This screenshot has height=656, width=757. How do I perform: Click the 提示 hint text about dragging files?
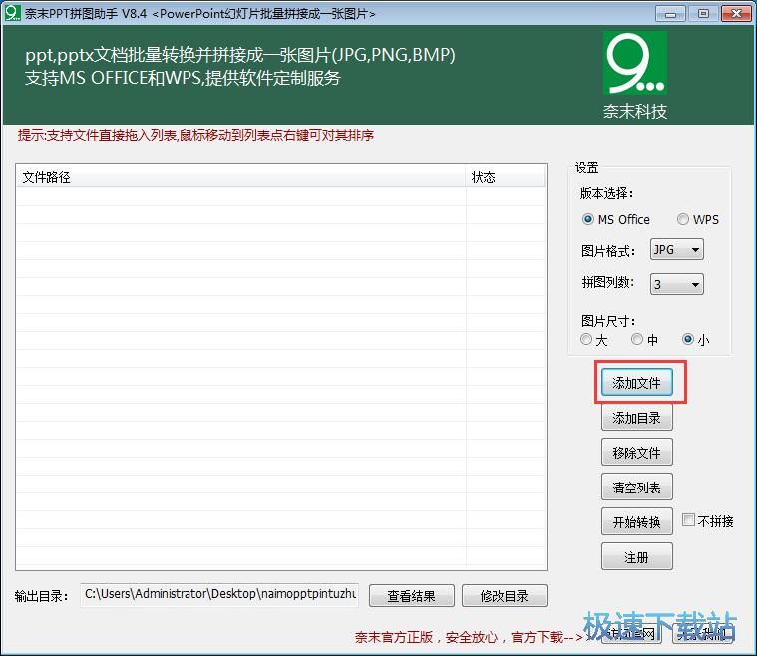click(195, 135)
